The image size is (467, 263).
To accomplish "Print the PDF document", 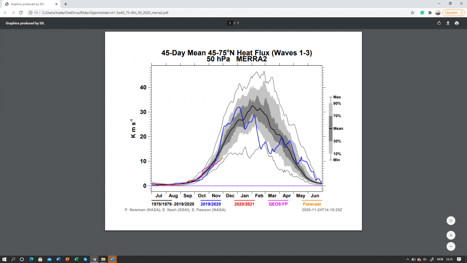I will (457, 23).
